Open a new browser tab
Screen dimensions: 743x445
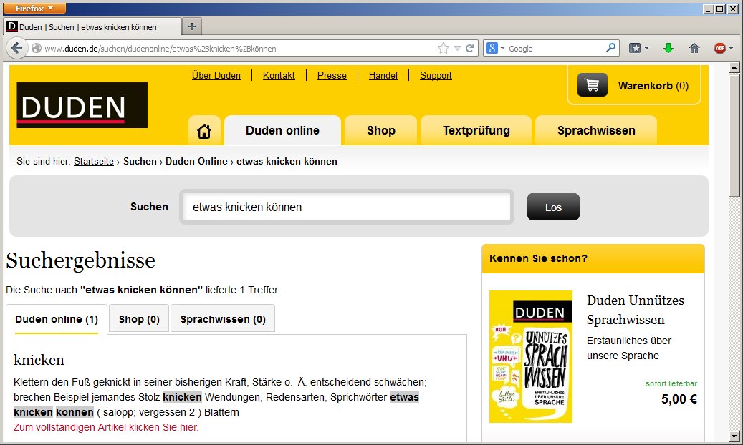(x=192, y=26)
